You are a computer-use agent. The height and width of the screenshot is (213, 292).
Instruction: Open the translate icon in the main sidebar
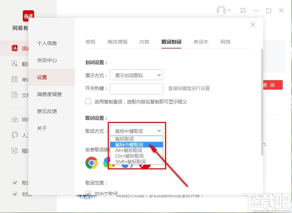tap(15, 64)
